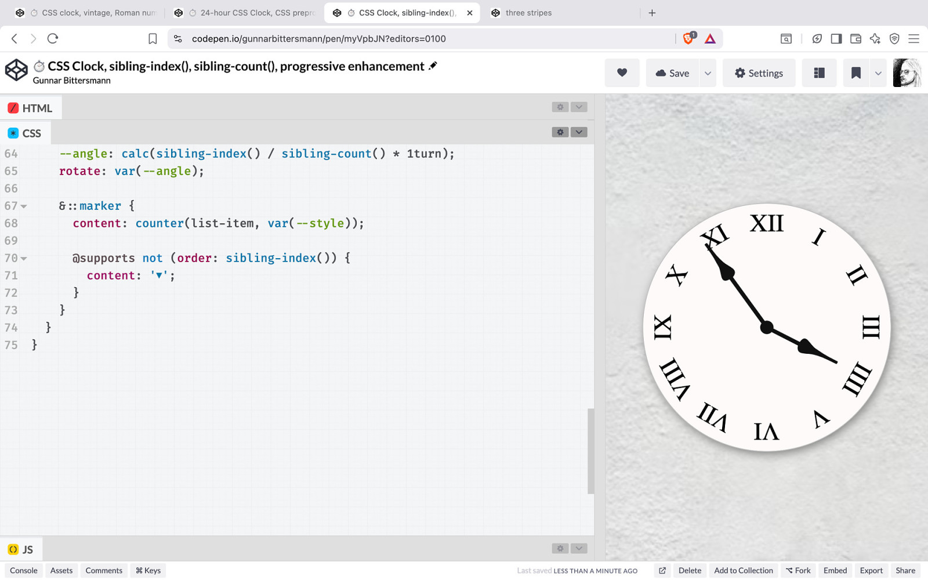Open CSS editor settings gear
Image resolution: width=928 pixels, height=580 pixels.
coord(560,132)
